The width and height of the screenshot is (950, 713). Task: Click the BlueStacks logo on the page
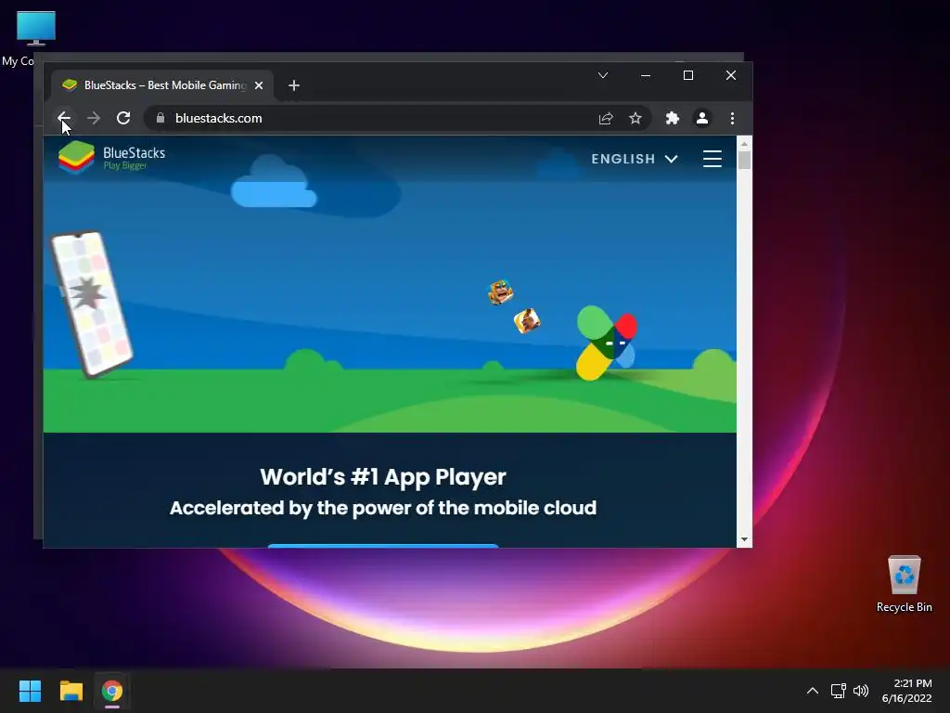tap(111, 158)
